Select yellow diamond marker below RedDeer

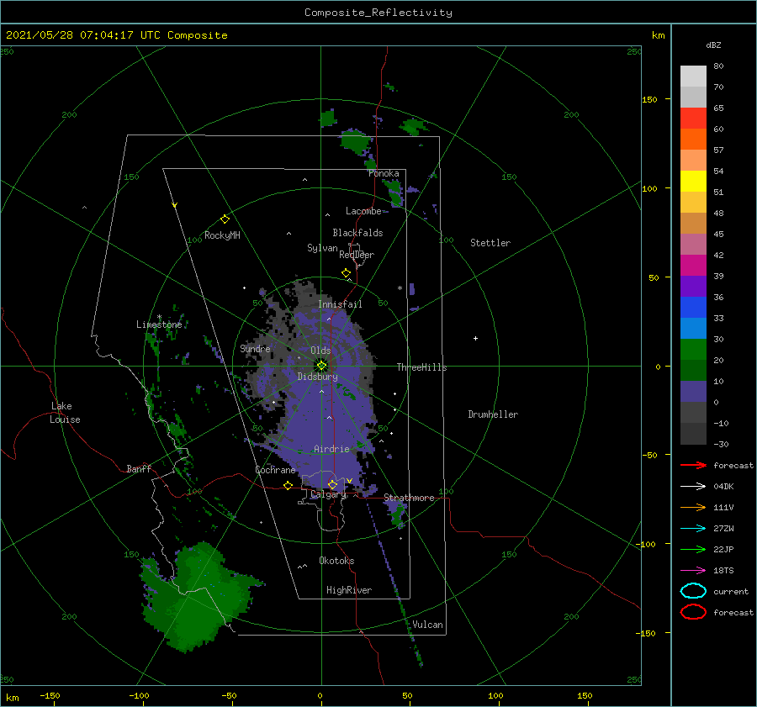tap(346, 273)
